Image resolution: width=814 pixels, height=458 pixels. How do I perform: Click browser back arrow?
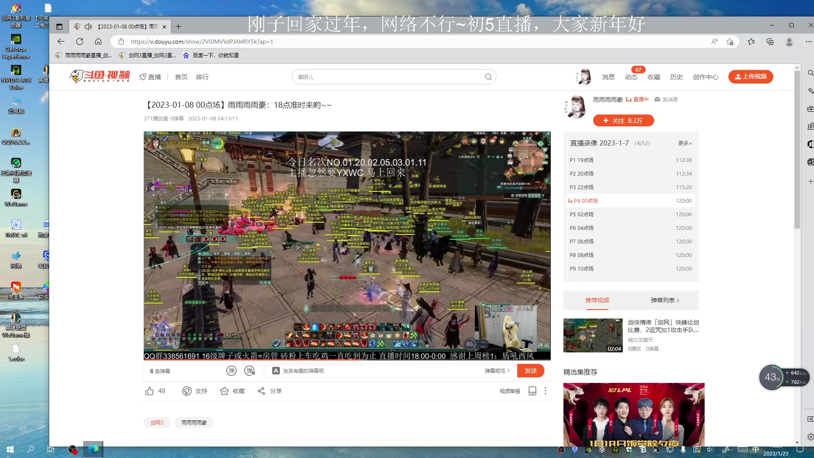[61, 42]
